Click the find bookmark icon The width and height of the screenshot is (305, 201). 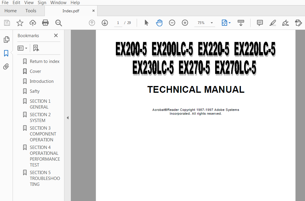tap(36, 48)
